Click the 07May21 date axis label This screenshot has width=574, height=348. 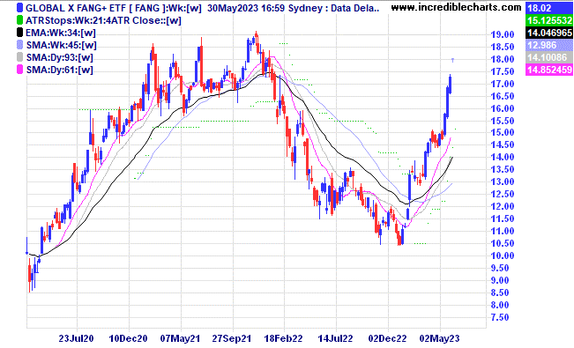[180, 338]
